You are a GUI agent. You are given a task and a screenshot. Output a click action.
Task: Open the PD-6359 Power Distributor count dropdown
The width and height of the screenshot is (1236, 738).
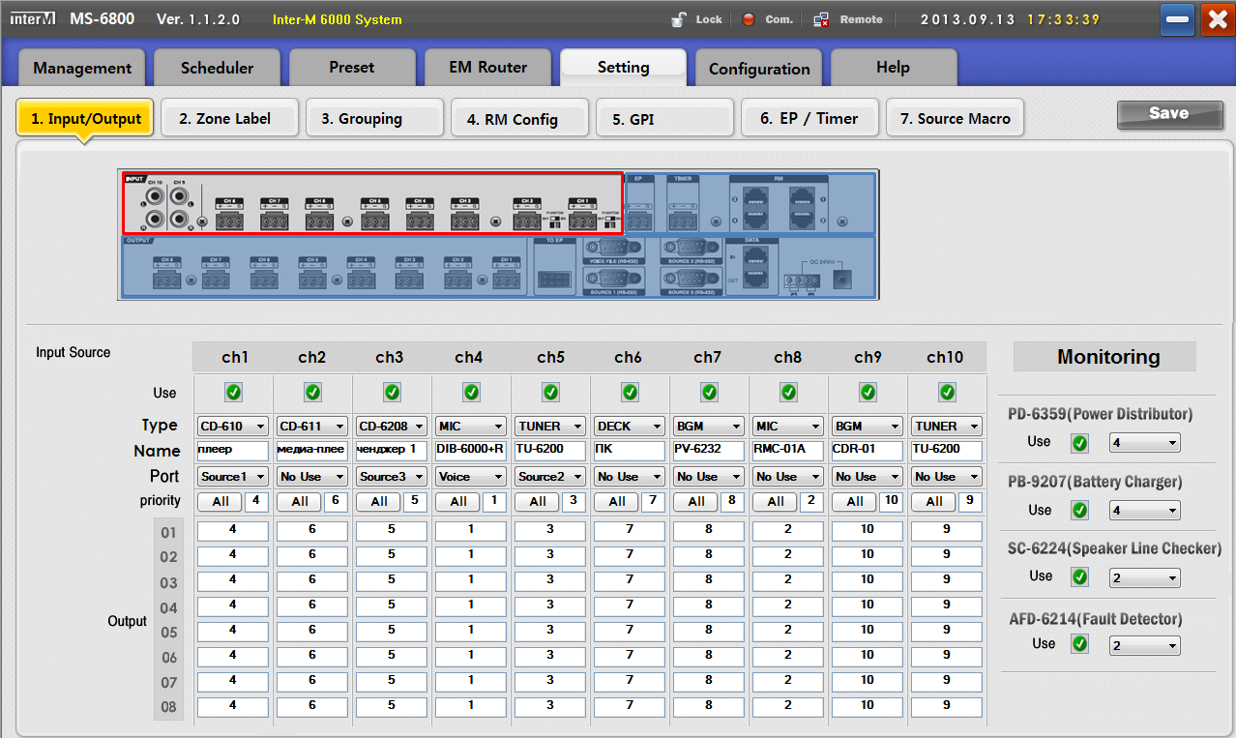pos(1145,443)
